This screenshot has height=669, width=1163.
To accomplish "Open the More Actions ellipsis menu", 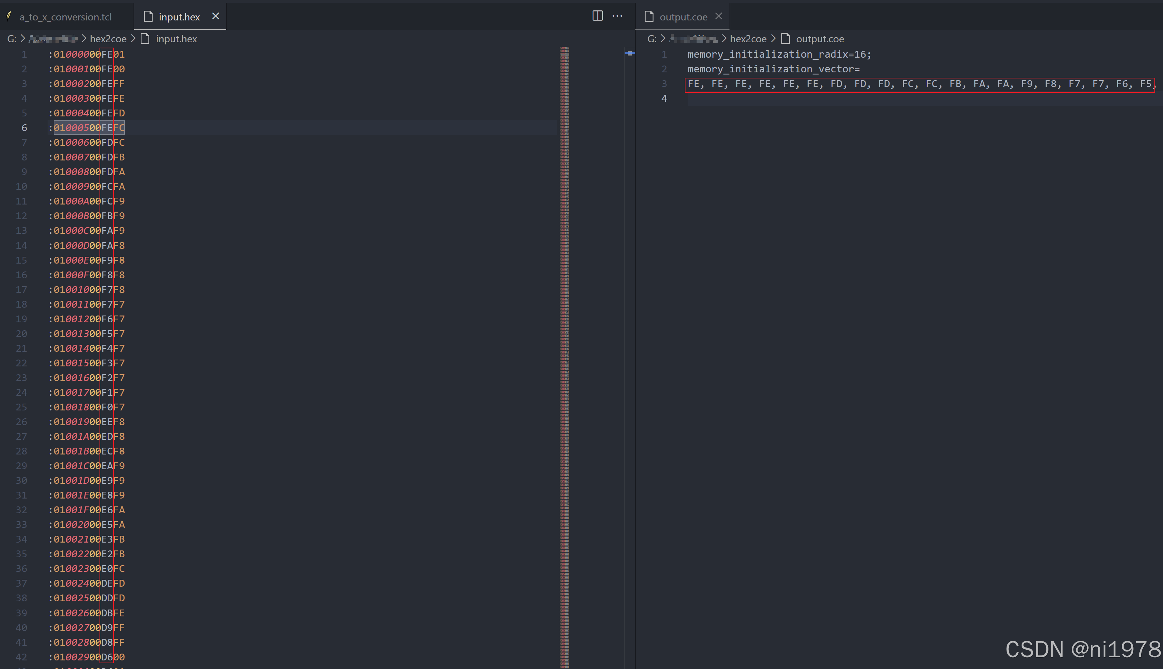I will coord(617,16).
